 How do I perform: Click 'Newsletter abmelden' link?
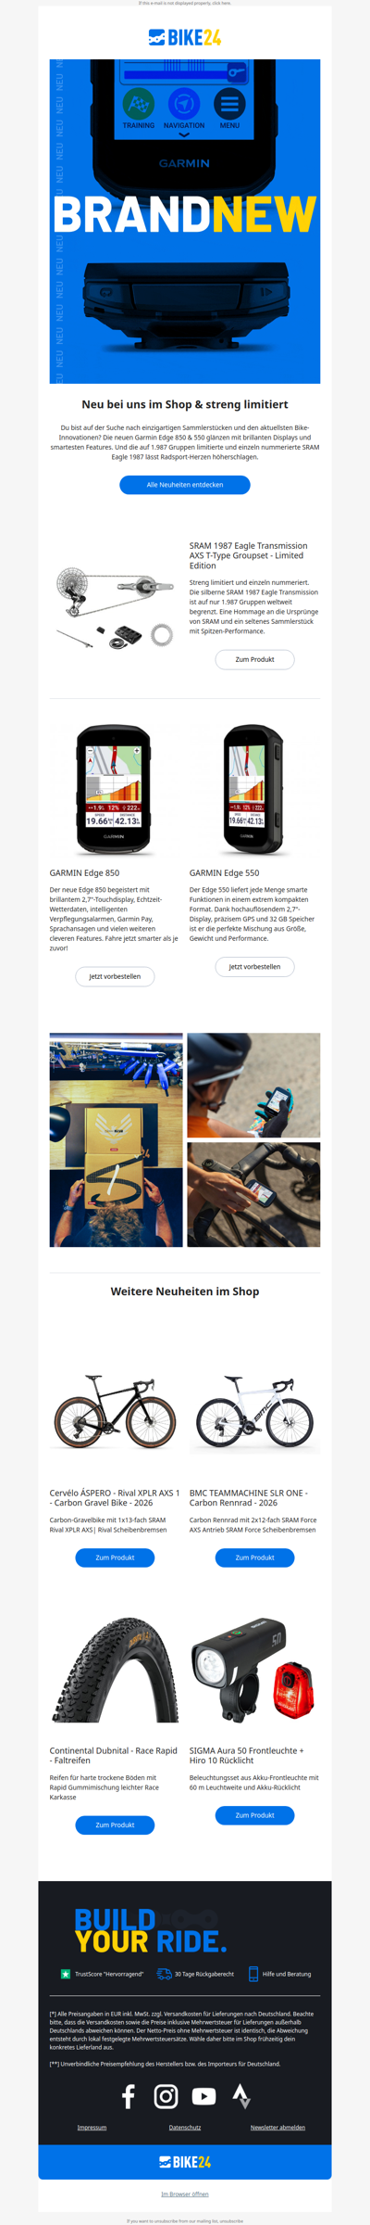pos(277,2128)
